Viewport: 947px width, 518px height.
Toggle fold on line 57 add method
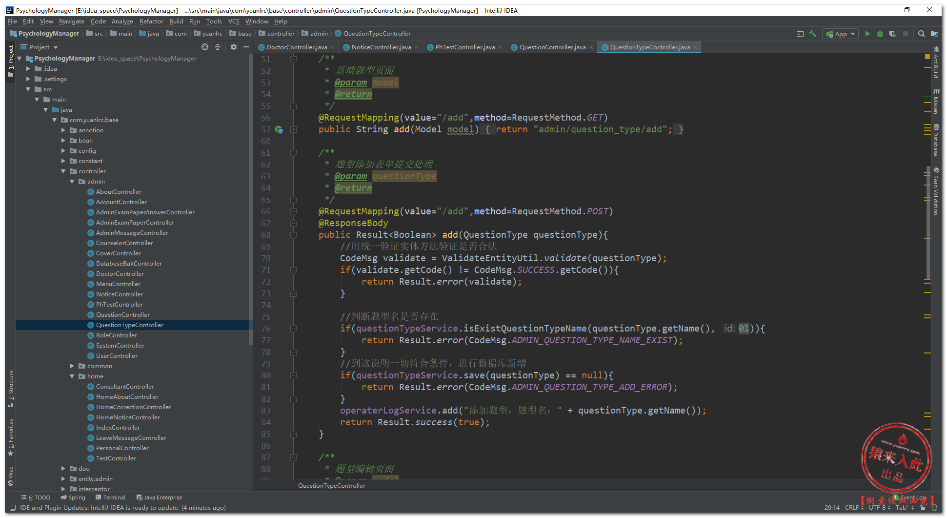pos(293,129)
